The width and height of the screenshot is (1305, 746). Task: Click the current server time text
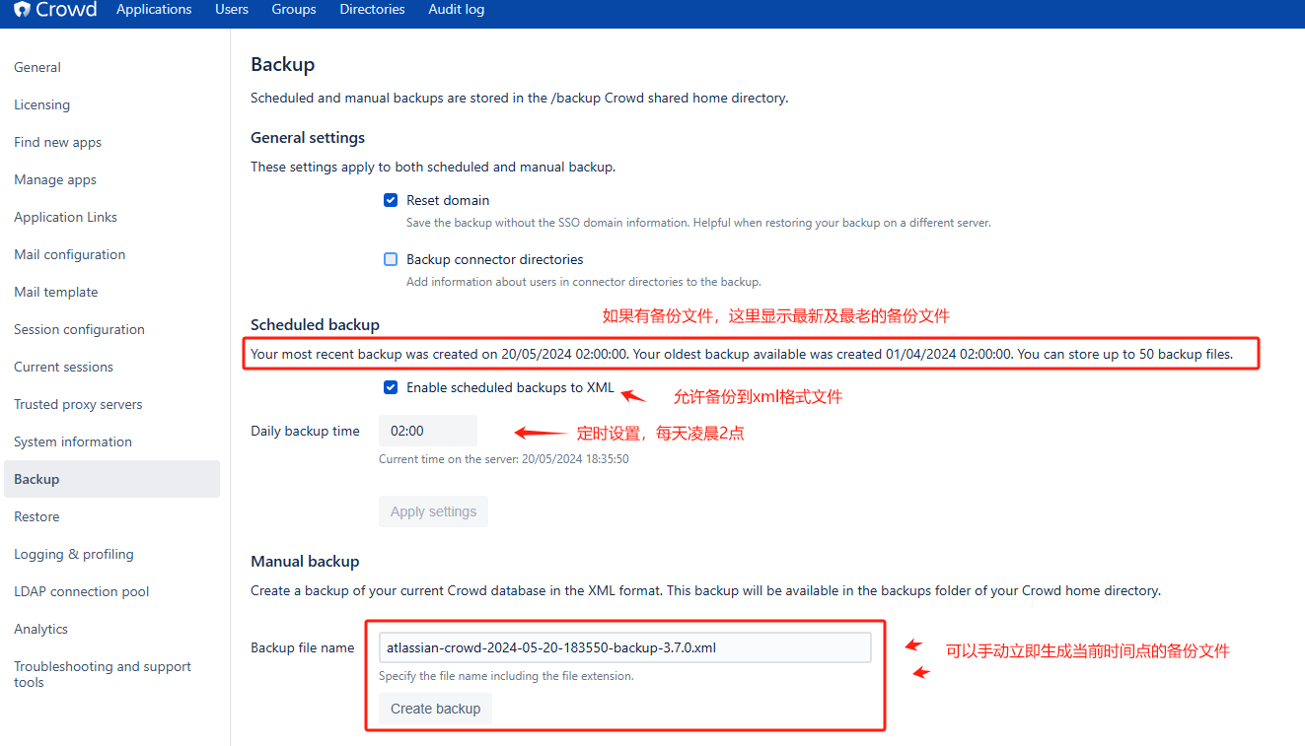click(503, 459)
